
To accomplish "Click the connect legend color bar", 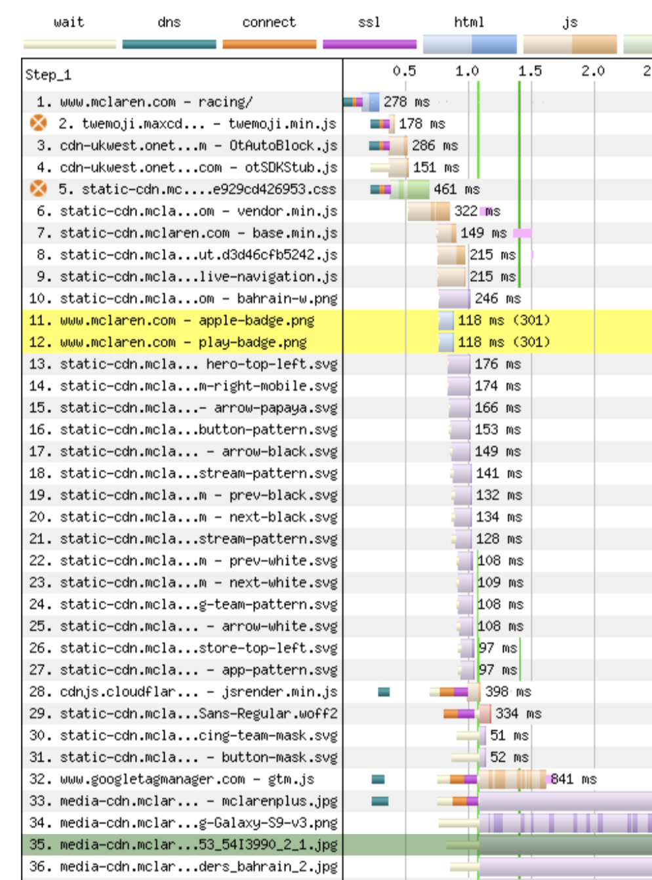I will point(269,45).
